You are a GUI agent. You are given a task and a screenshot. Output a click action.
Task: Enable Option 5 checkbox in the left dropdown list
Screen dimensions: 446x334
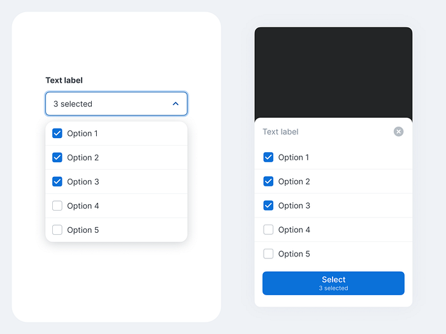pyautogui.click(x=57, y=230)
